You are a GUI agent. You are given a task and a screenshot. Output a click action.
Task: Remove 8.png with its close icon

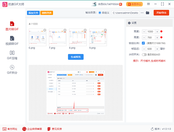[85, 30]
